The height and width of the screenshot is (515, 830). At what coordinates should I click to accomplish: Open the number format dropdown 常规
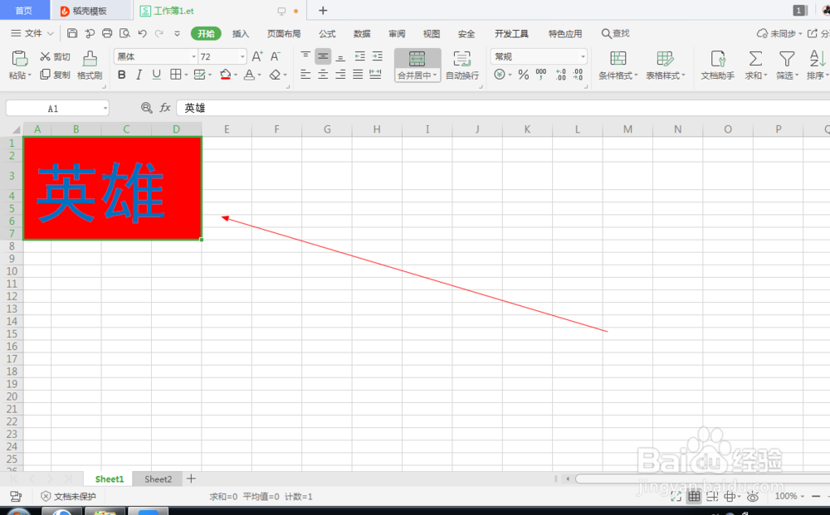coord(583,56)
